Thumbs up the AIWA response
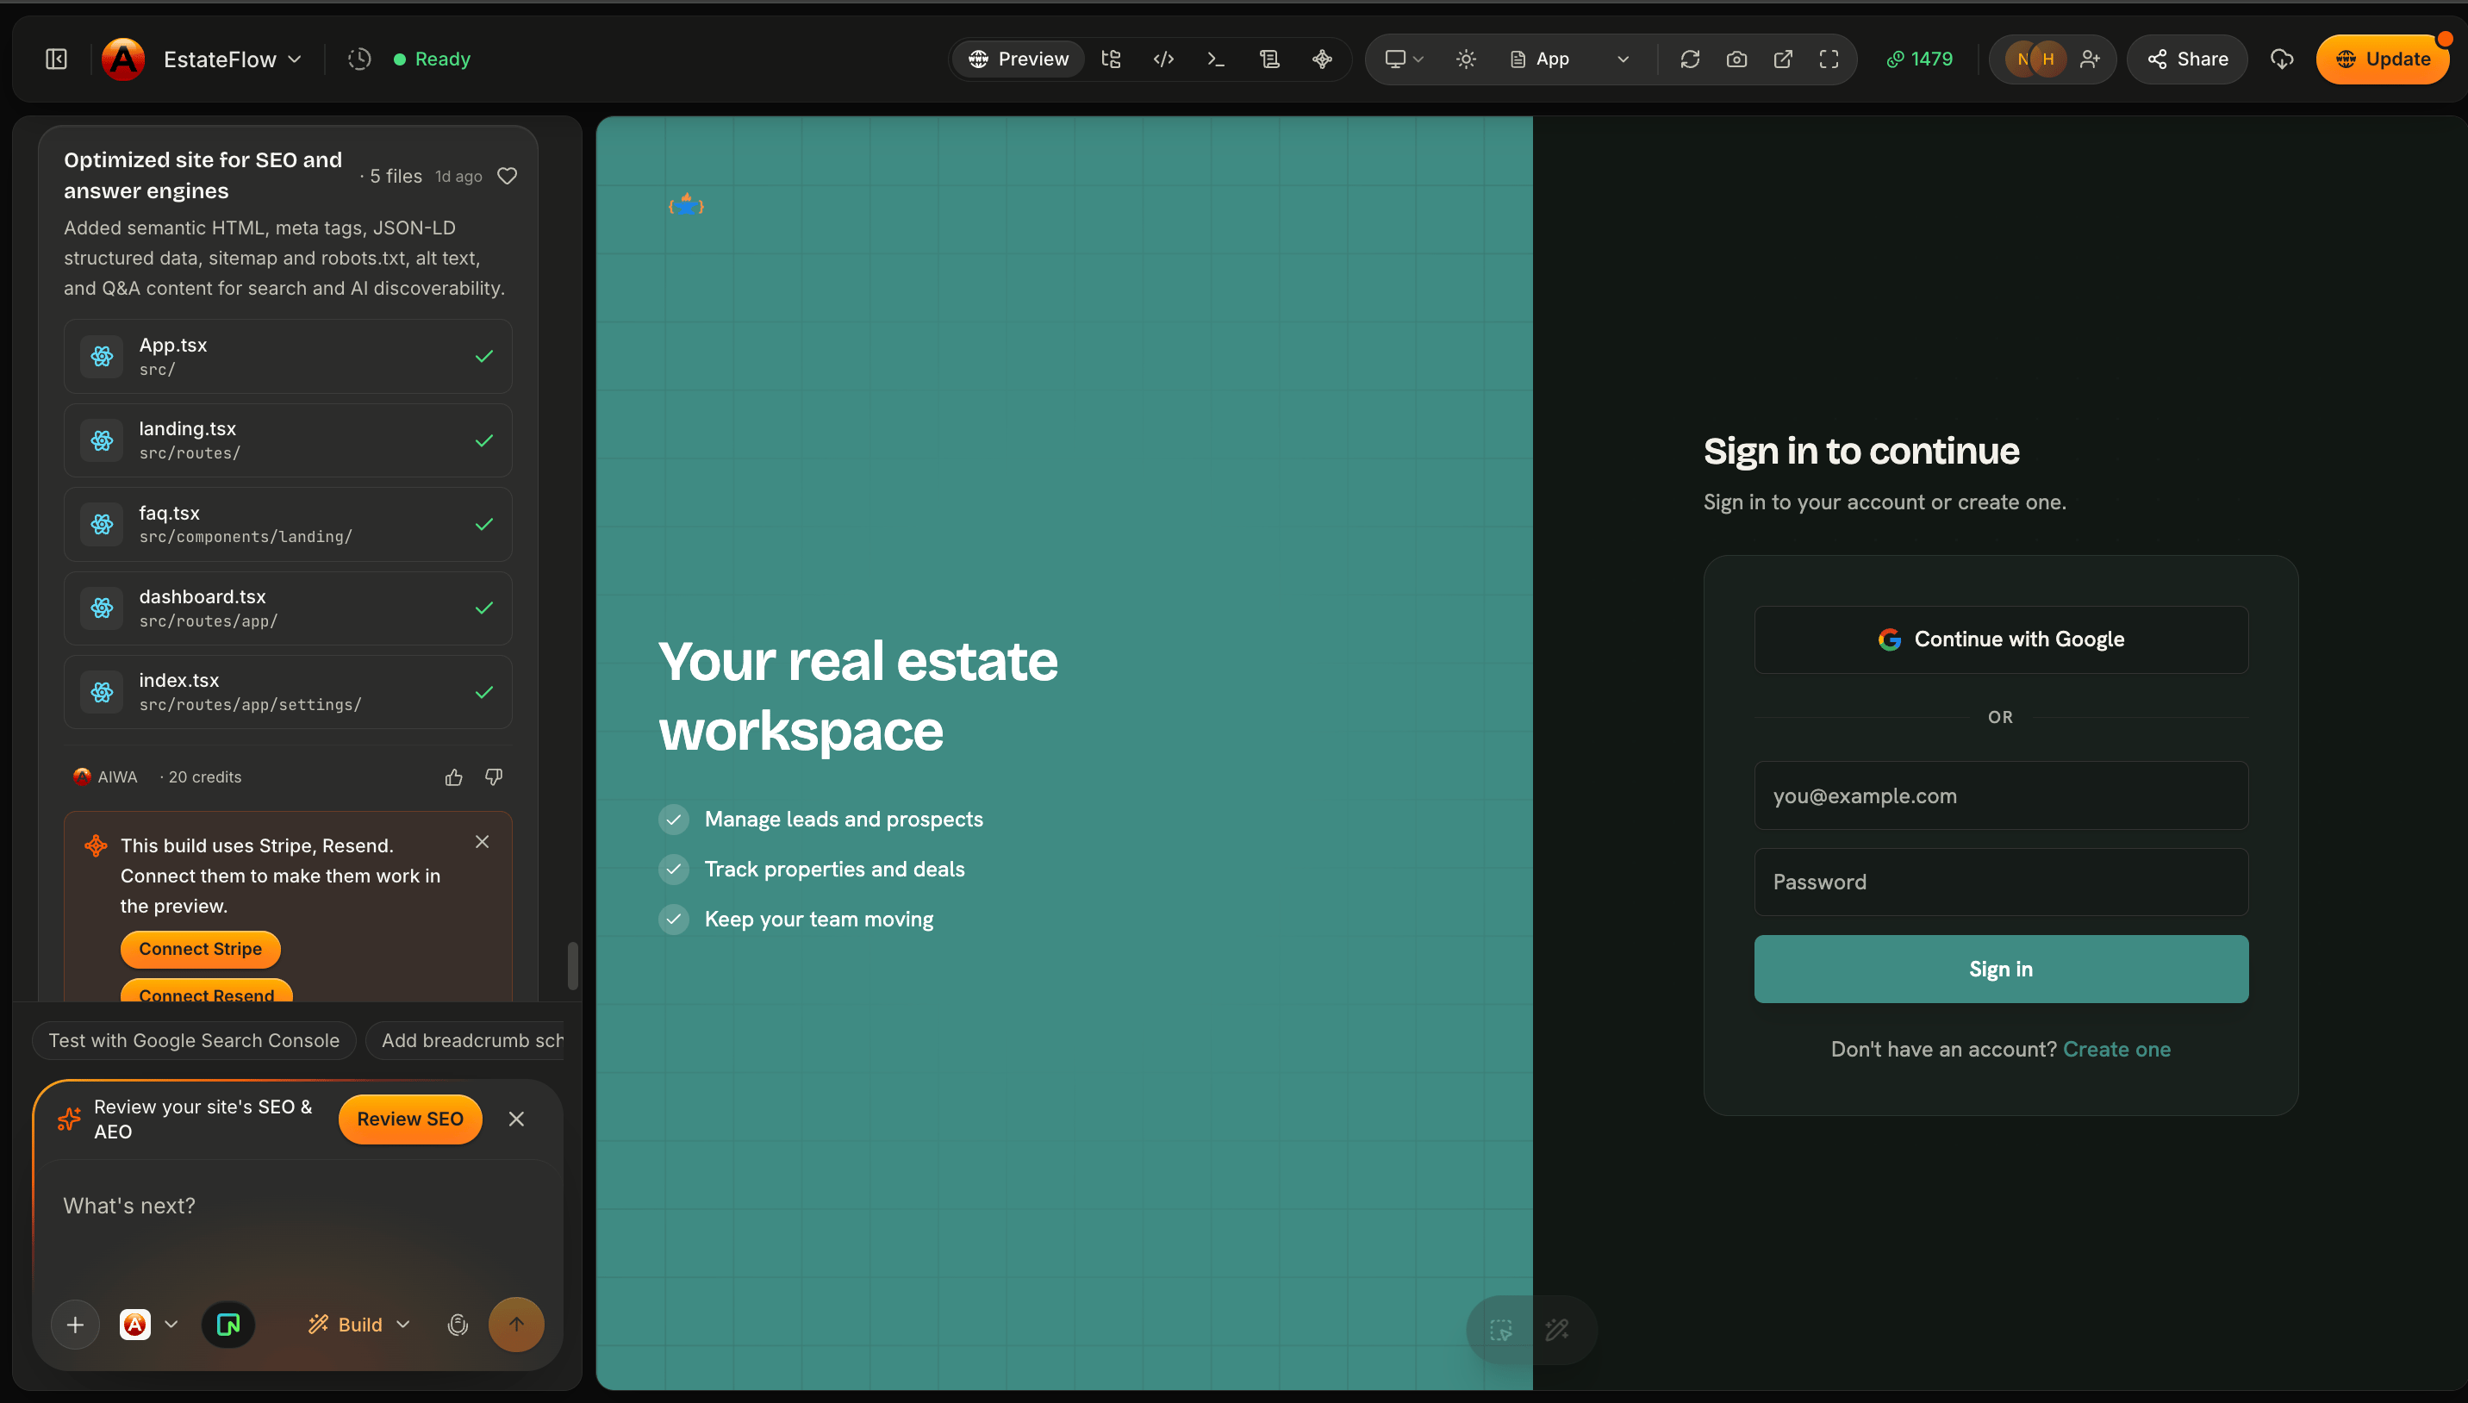 click(x=454, y=776)
